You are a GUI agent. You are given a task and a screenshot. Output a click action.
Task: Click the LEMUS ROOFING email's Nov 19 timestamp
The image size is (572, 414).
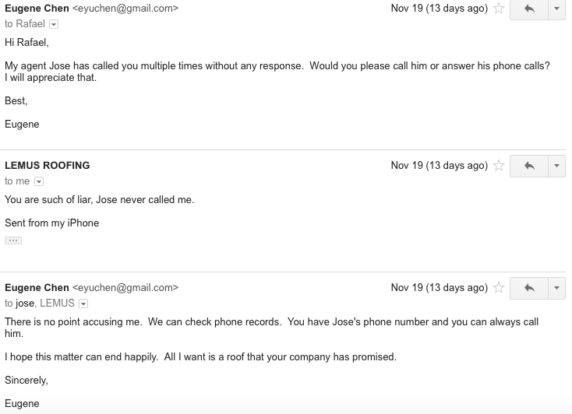coord(439,166)
